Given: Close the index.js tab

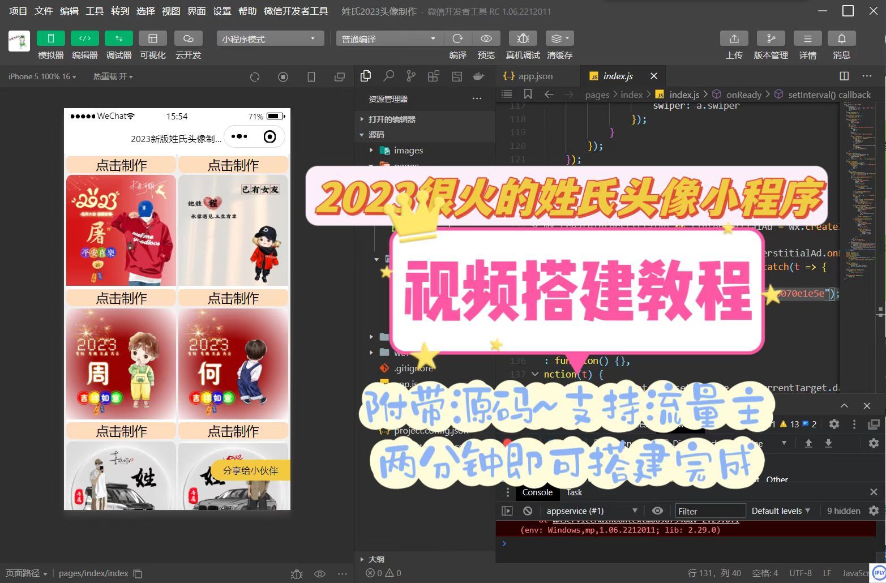Looking at the screenshot, I should point(654,76).
